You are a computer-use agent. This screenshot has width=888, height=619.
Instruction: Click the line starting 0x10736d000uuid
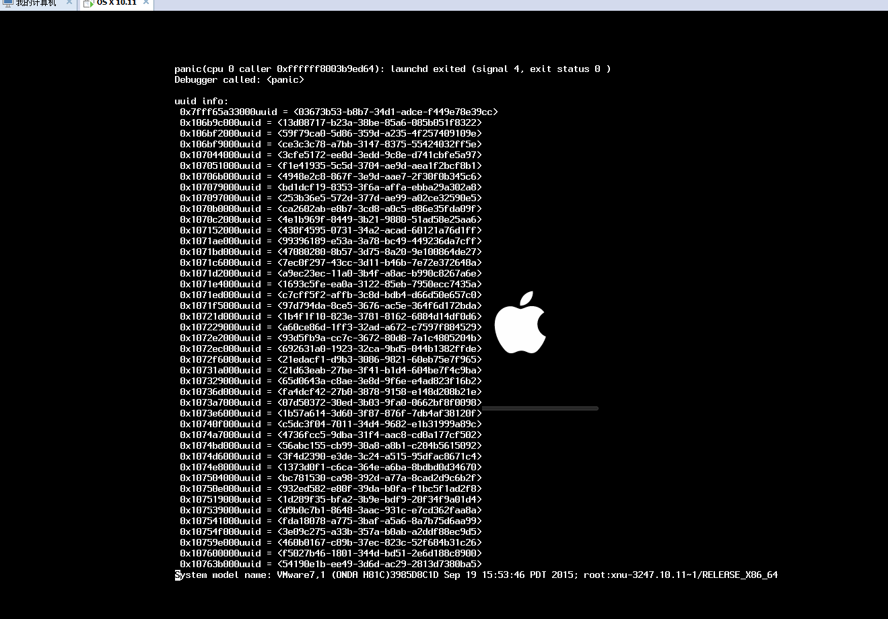coord(331,392)
